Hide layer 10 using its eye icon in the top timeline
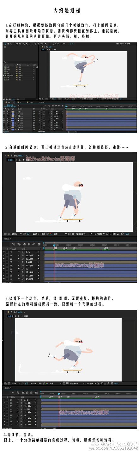 point(4,116)
